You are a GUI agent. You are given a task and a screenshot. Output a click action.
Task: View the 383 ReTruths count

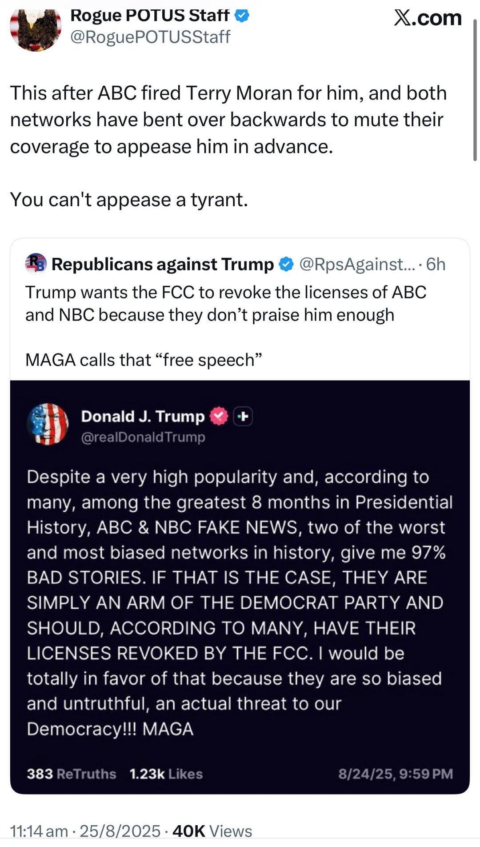71,774
